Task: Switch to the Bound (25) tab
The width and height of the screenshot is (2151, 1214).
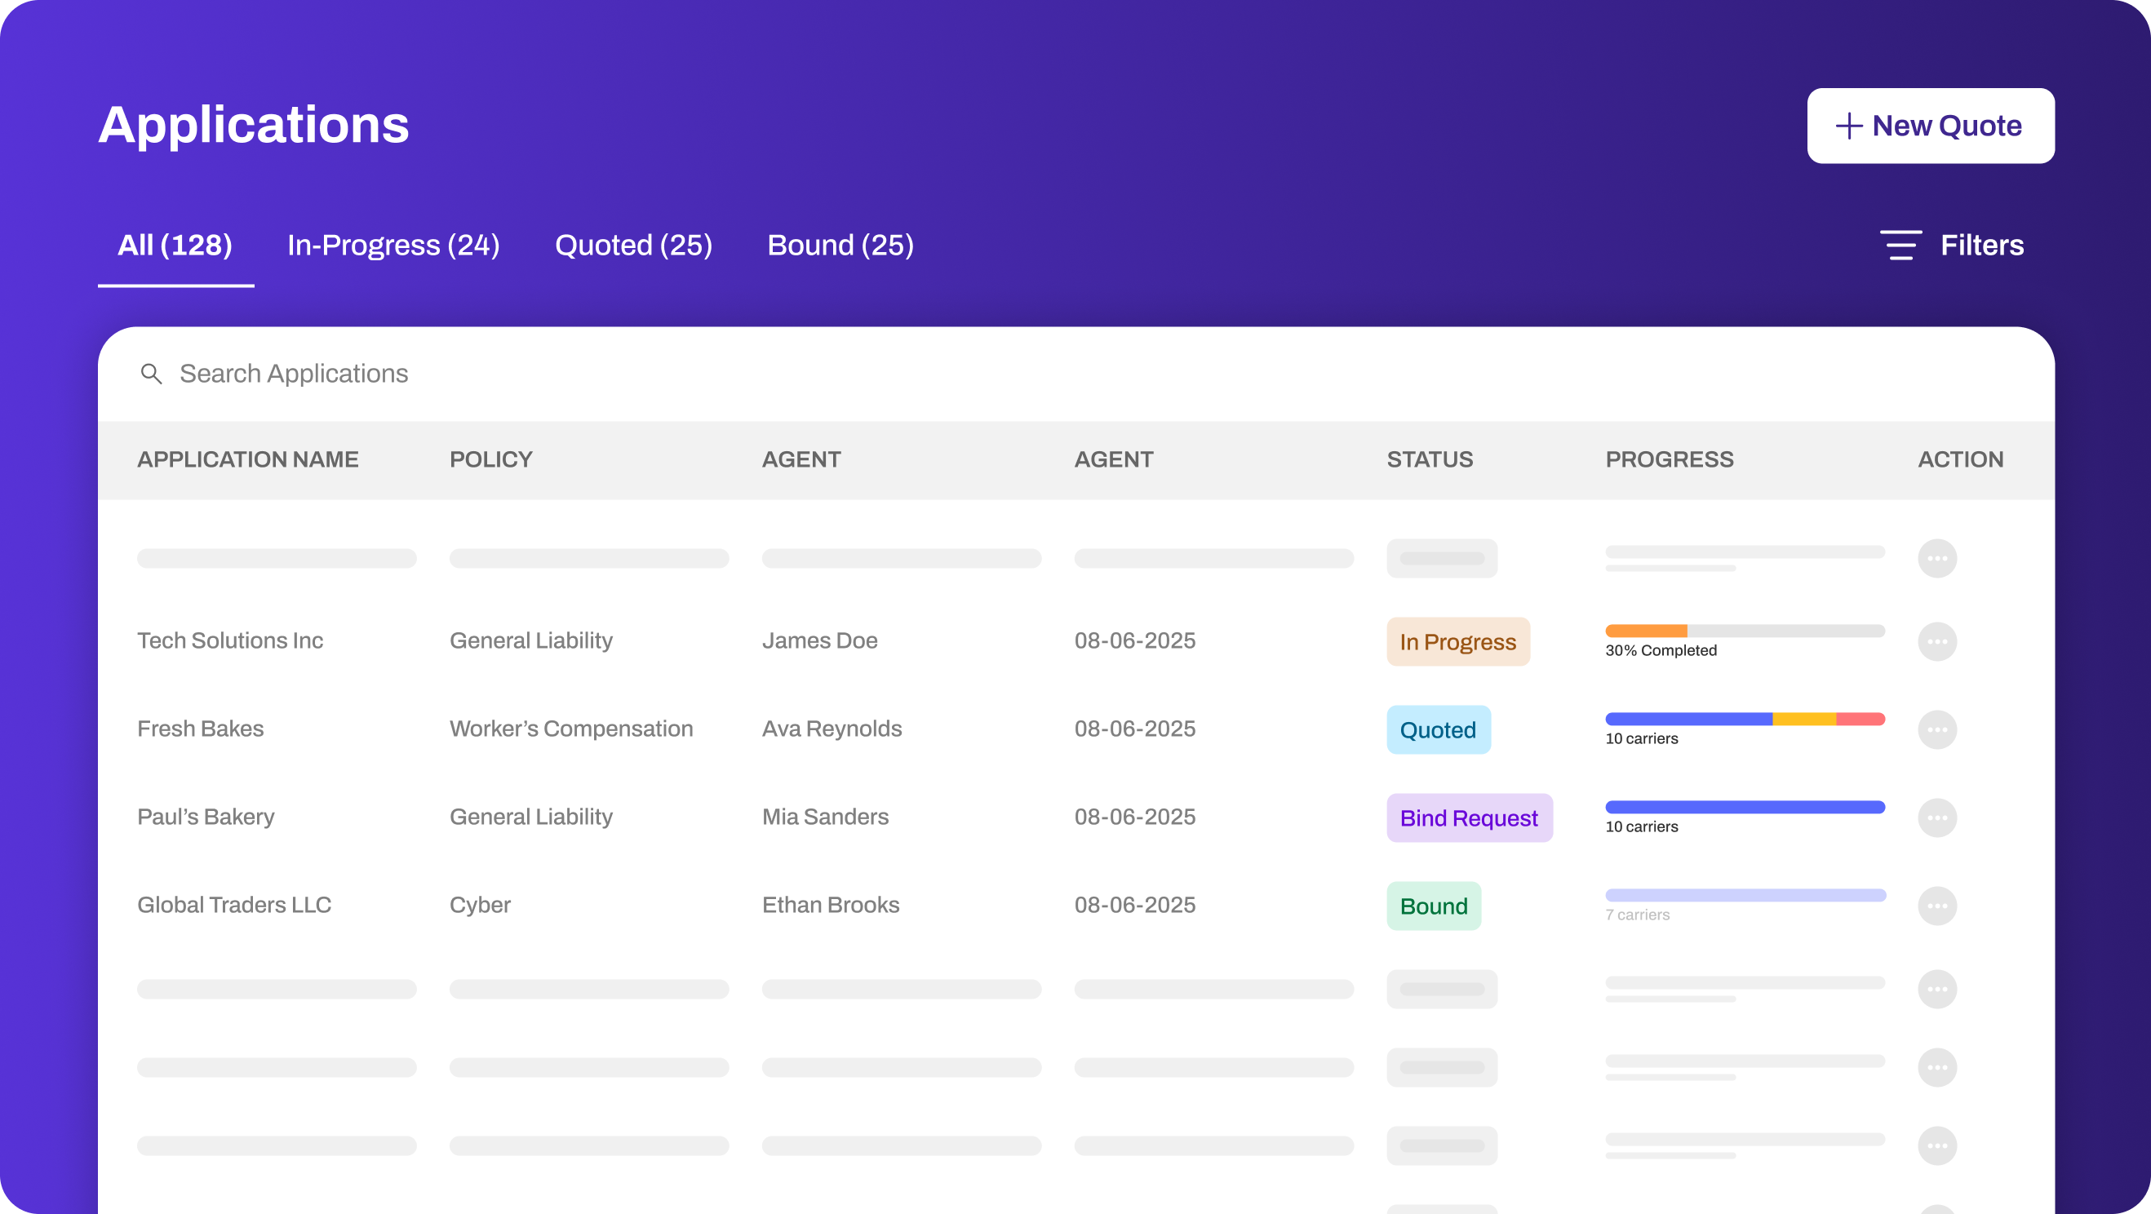Action: point(840,246)
